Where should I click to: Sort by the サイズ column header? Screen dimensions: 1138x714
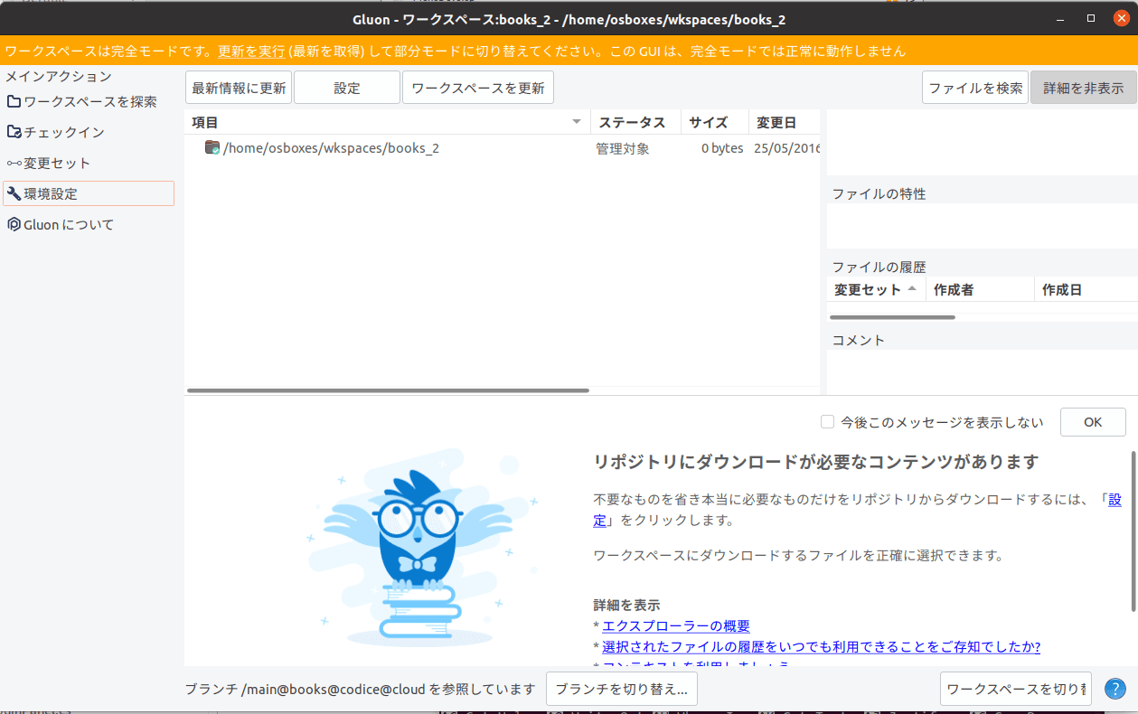pos(715,122)
